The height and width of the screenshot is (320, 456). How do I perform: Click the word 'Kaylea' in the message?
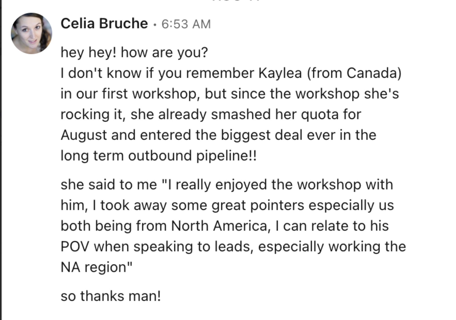[280, 73]
